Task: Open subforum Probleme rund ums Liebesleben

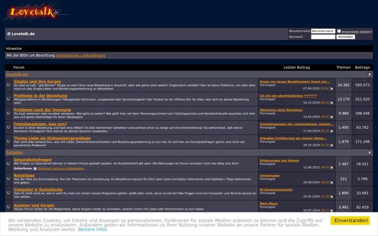Action: click(x=60, y=168)
